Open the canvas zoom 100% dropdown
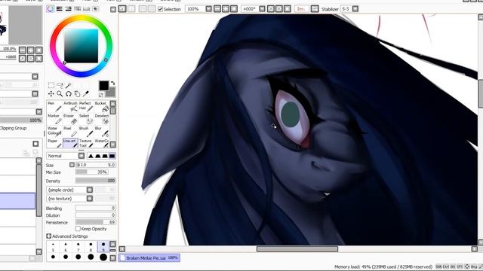This screenshot has height=271, width=483. click(208, 9)
